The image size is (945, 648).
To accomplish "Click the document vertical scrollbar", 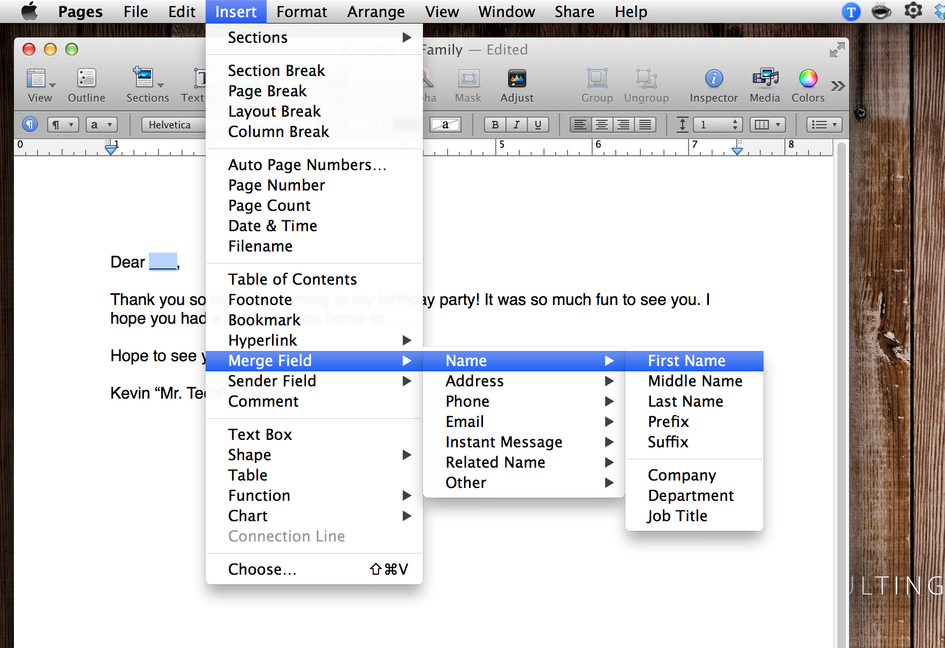I will click(841, 395).
